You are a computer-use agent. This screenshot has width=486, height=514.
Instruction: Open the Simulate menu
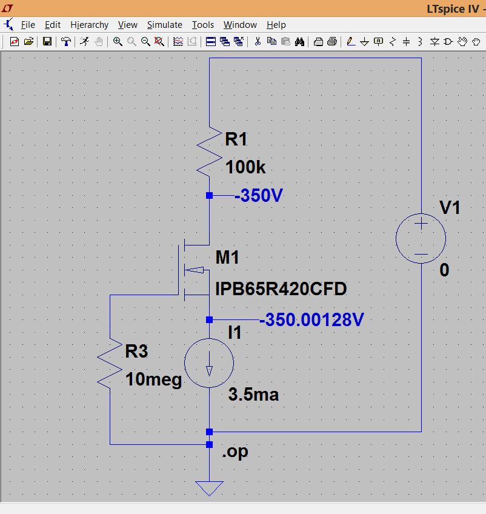pos(164,25)
